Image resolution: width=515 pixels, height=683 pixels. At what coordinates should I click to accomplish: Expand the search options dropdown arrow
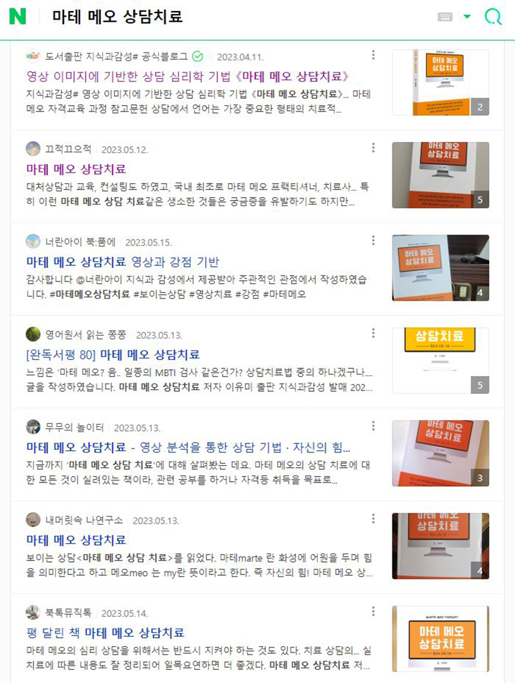pyautogui.click(x=467, y=17)
